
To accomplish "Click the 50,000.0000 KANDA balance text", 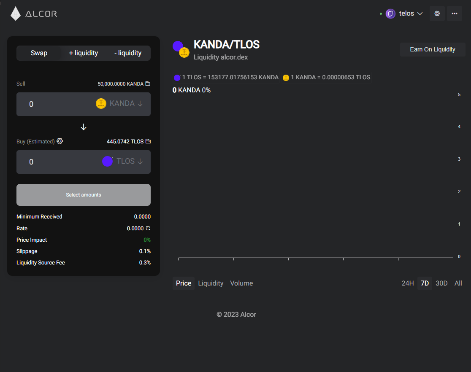I will (120, 84).
